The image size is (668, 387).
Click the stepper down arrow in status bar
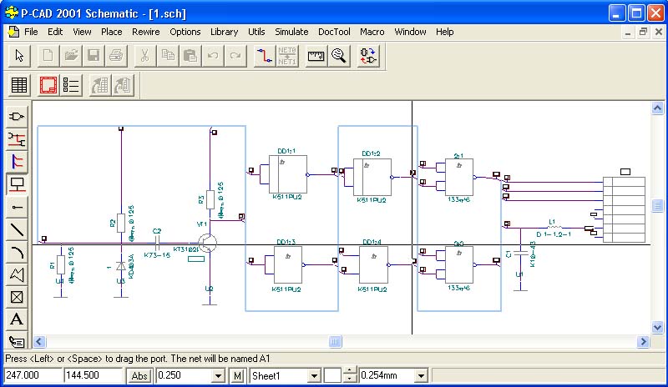[349, 379]
